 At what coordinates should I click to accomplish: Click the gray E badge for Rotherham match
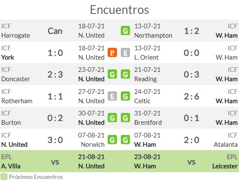click(112, 96)
